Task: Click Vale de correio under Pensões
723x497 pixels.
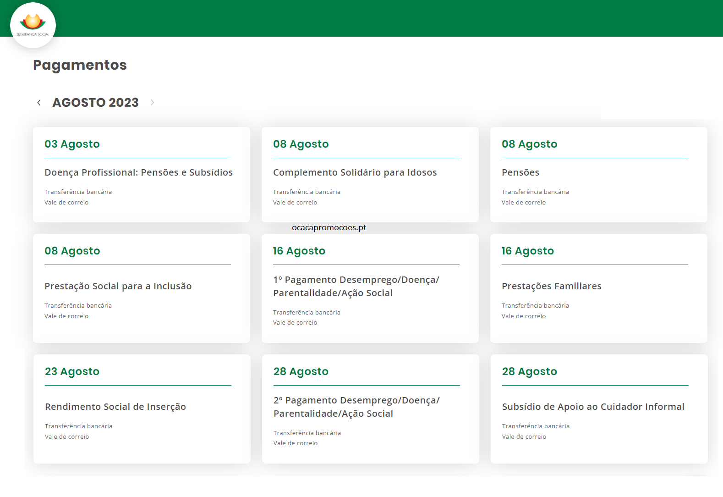Action: [524, 203]
